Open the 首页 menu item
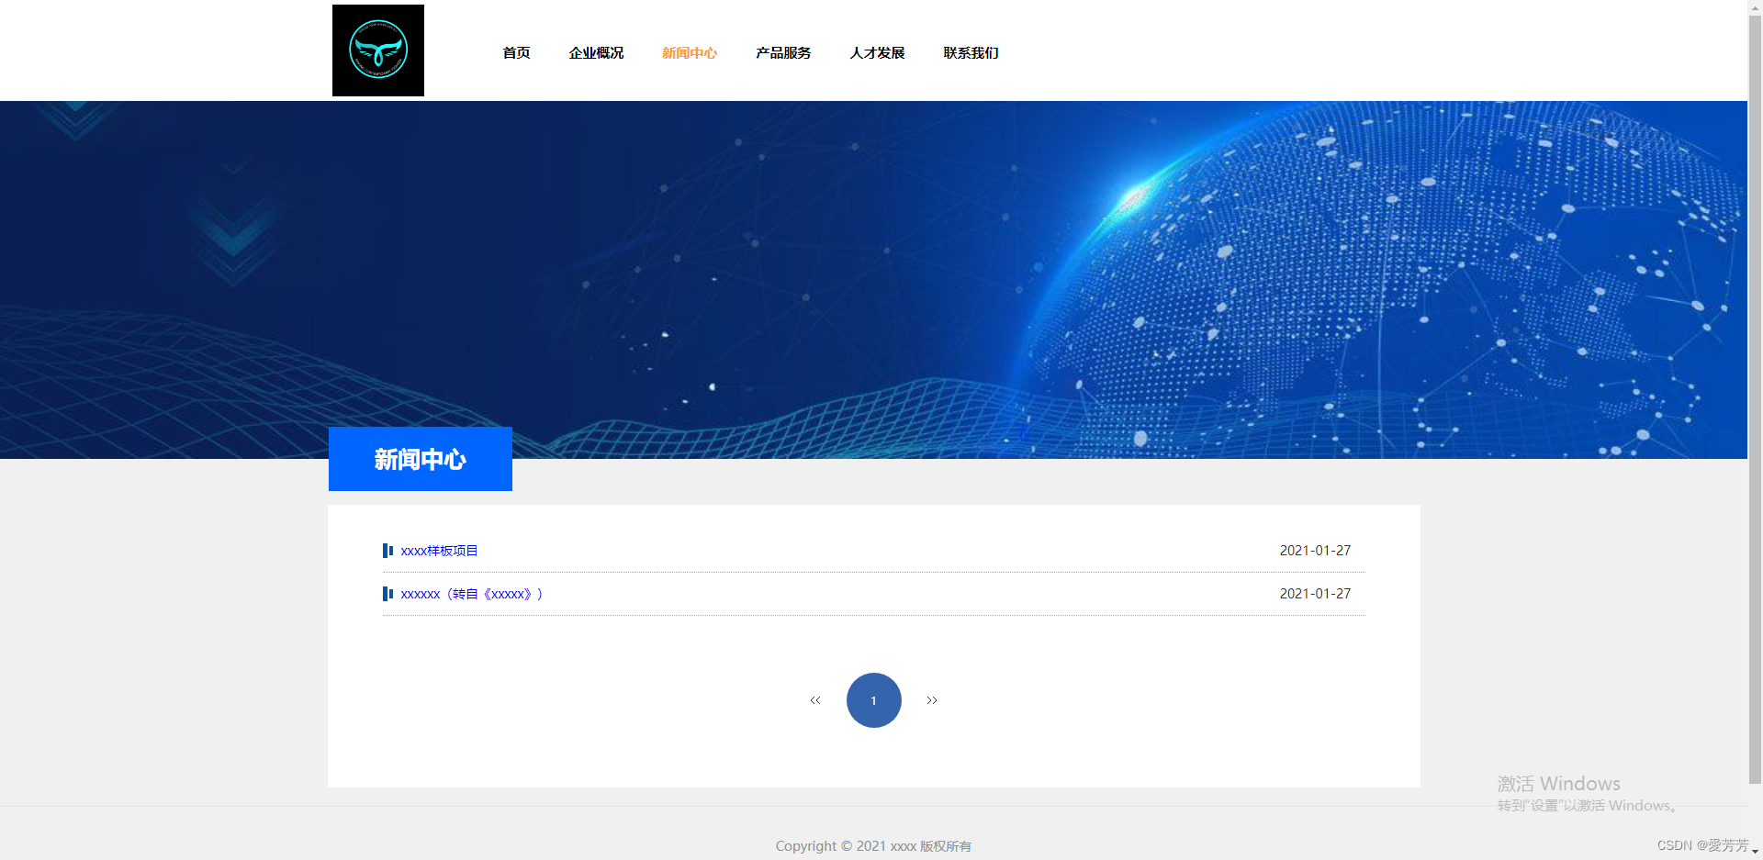 tap(516, 53)
